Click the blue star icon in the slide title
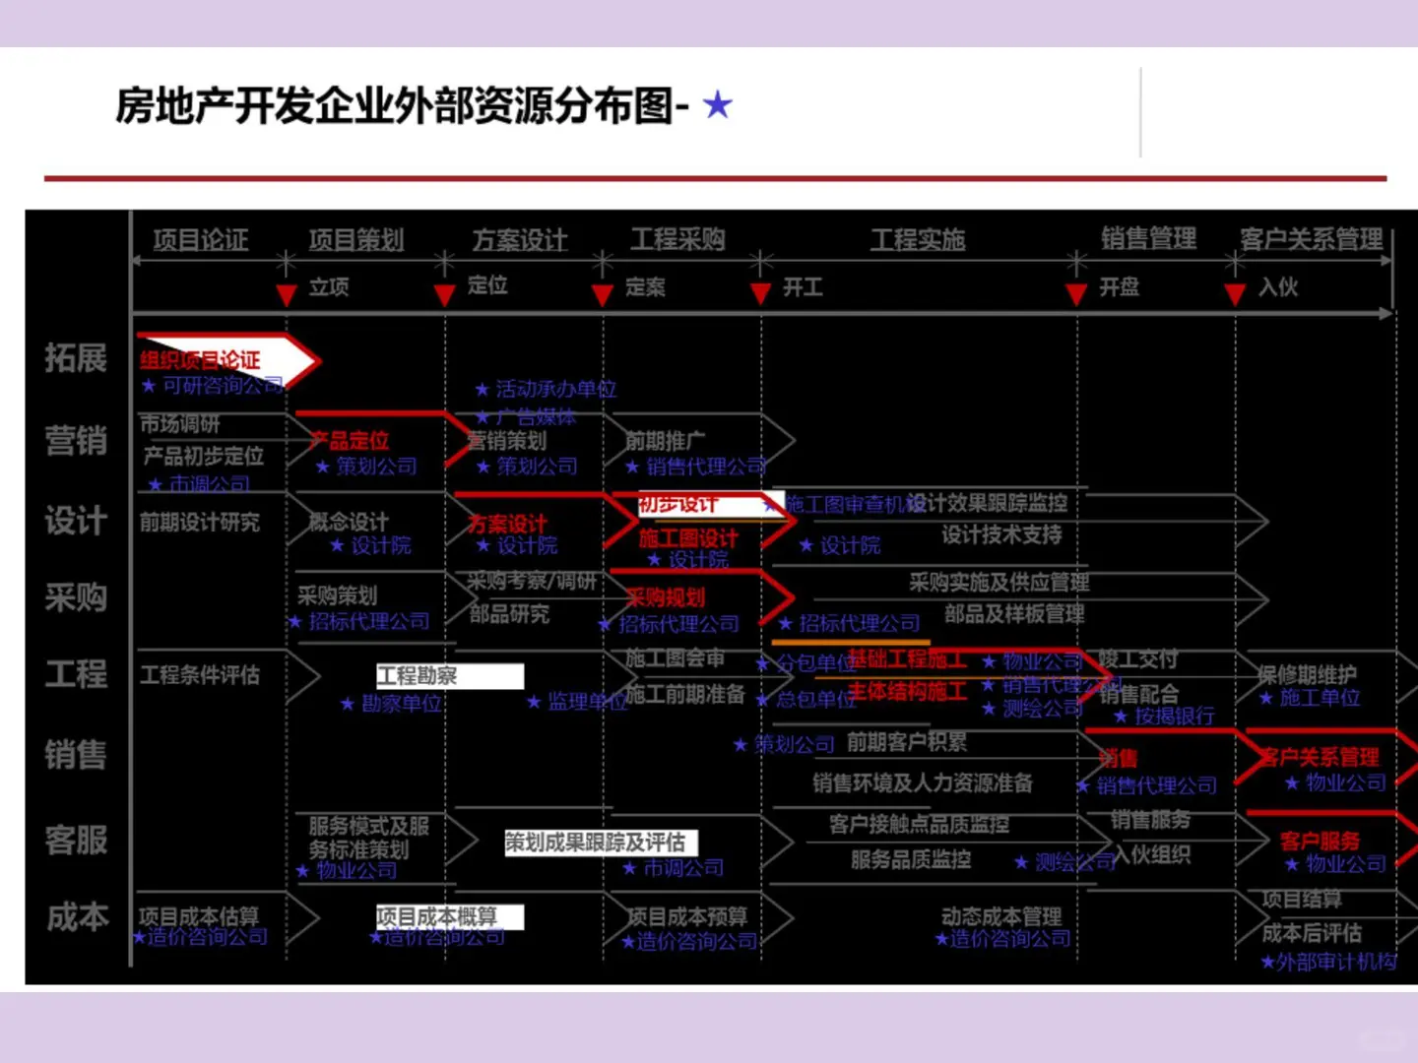The height and width of the screenshot is (1063, 1418). (x=718, y=107)
